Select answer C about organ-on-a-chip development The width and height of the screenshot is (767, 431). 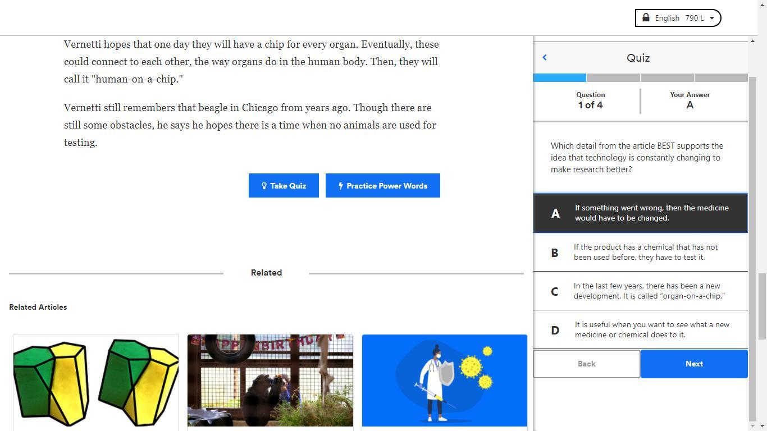click(x=640, y=291)
